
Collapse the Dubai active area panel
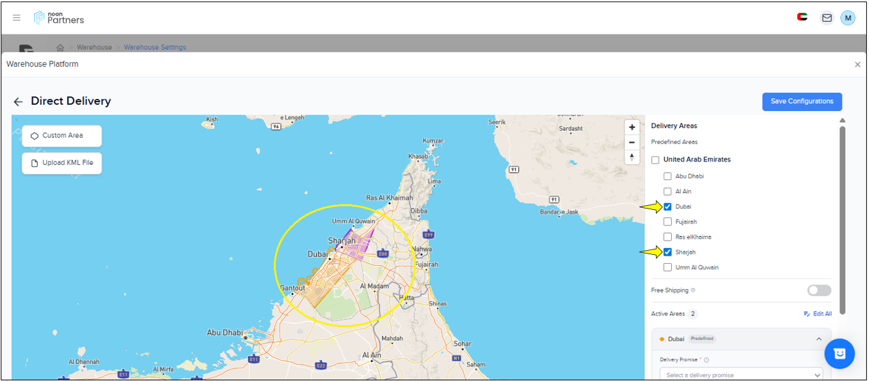pos(818,339)
